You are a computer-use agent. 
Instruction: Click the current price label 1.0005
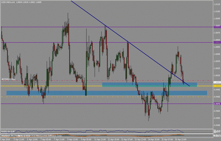click(x=217, y=82)
